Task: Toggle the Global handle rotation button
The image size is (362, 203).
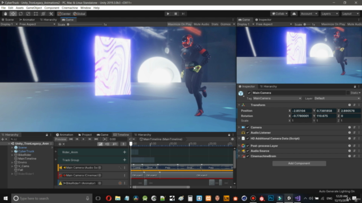Action: 79,14
